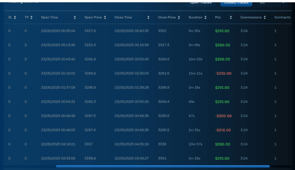Click the open price 3337
Viewport: 295px width, 170px height.
[88, 144]
